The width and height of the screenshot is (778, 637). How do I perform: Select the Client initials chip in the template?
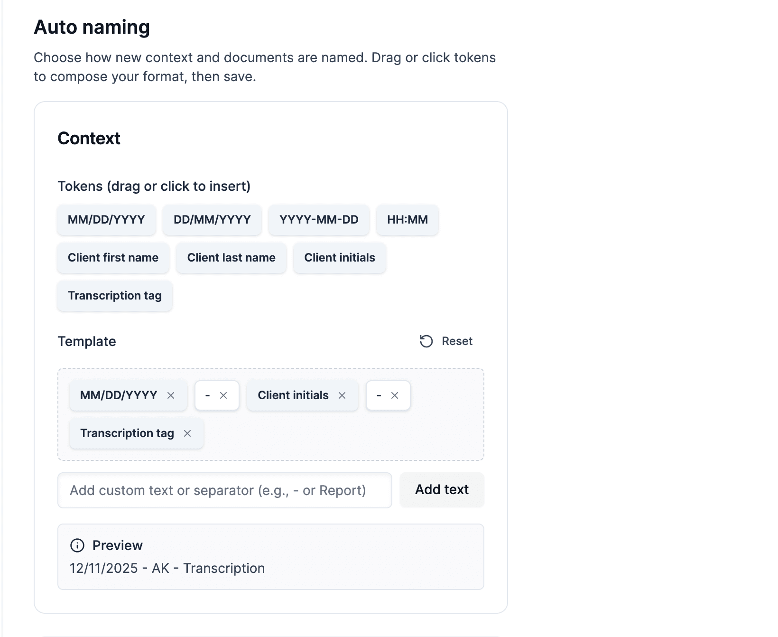pyautogui.click(x=293, y=395)
